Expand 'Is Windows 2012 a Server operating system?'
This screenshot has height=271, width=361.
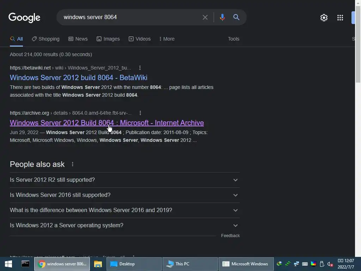[124, 225]
